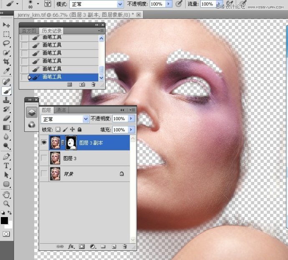
Task: Switch to the 图层 tab
Action: click(46, 110)
